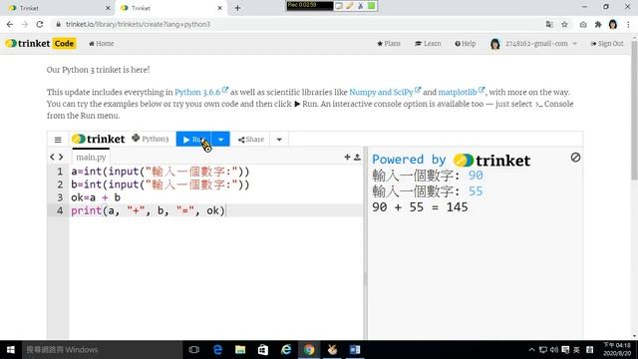Run the Python code
Screen dimensions: 638x359
[193, 140]
